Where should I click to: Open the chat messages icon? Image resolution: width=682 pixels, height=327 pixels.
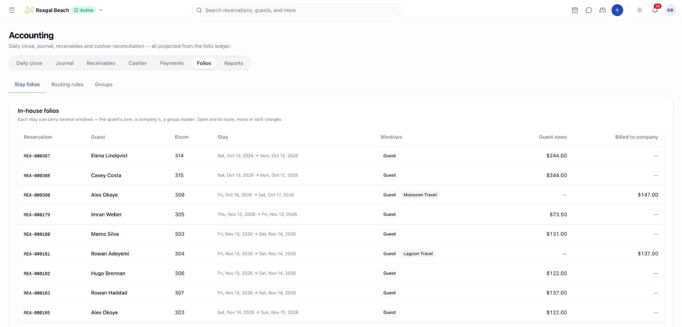coord(588,10)
